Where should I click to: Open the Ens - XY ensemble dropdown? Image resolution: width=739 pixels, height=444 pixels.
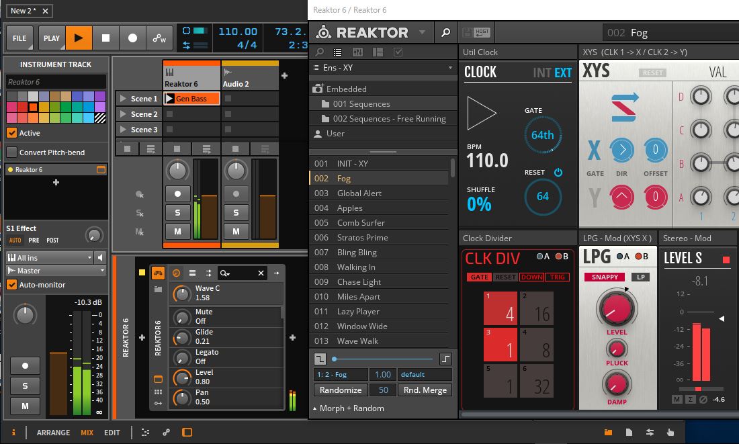[383, 67]
